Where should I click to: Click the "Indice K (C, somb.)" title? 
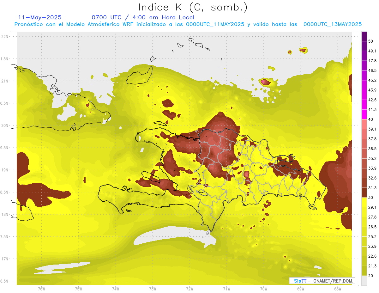(x=193, y=7)
